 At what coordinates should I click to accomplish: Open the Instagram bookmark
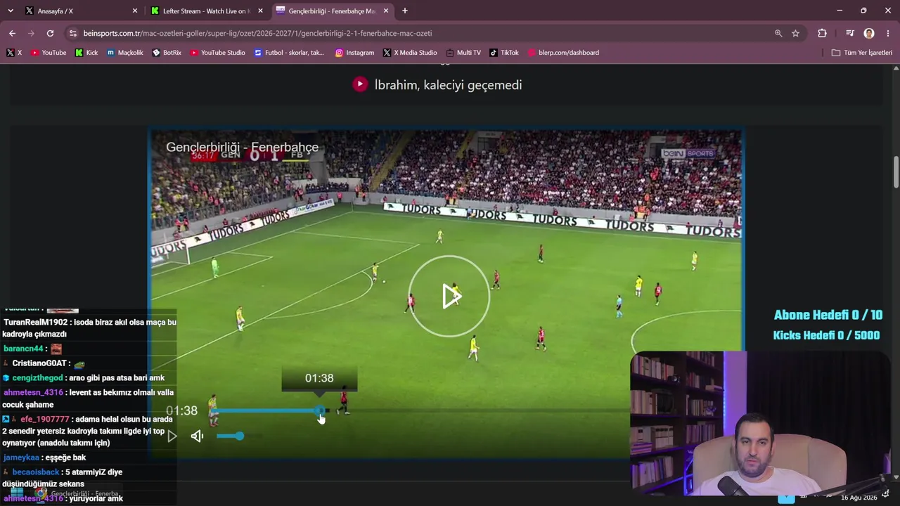(354, 53)
